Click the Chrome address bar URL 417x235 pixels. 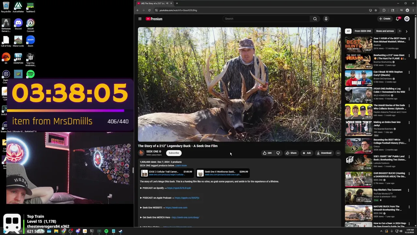point(178,10)
